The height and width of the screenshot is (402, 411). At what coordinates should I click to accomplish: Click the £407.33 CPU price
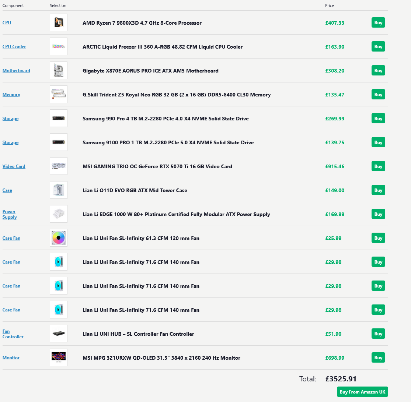point(335,23)
